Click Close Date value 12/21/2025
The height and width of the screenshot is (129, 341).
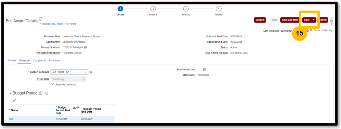[x=203, y=75]
